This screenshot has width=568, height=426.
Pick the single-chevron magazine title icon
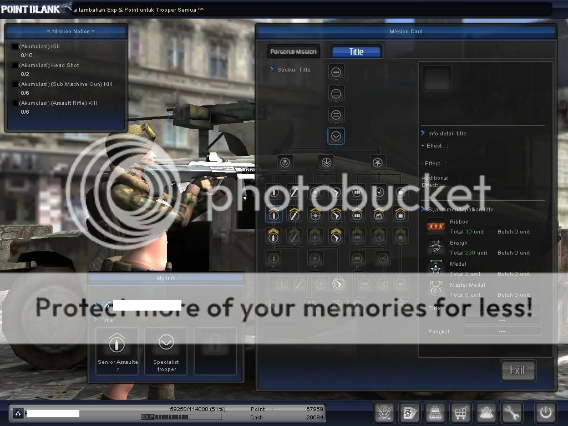357,215
